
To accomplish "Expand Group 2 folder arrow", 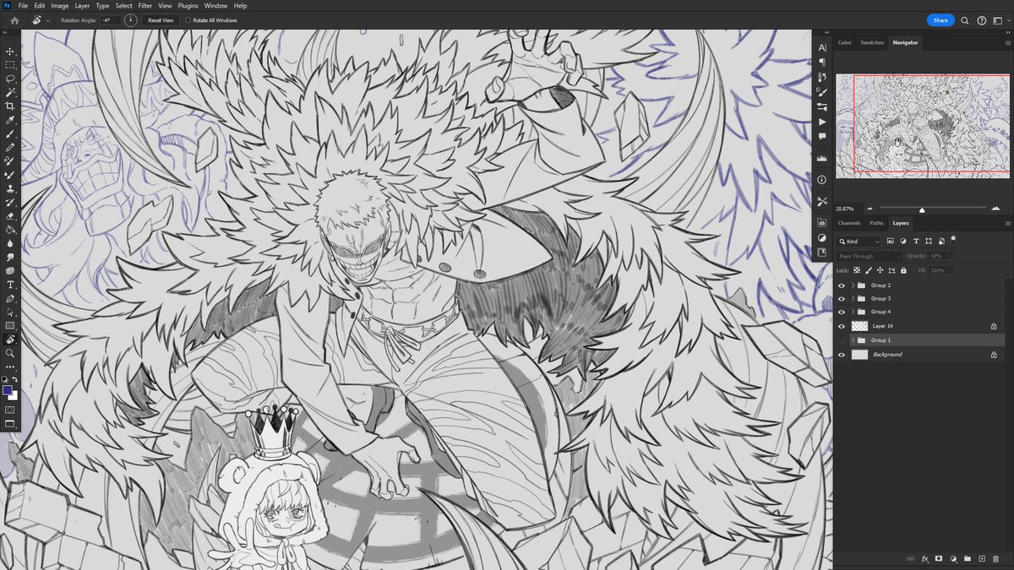I will tap(853, 285).
